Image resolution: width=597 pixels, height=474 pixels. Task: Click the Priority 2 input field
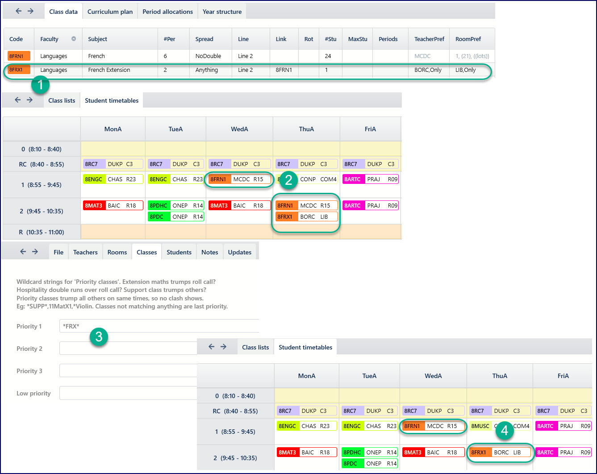(128, 349)
